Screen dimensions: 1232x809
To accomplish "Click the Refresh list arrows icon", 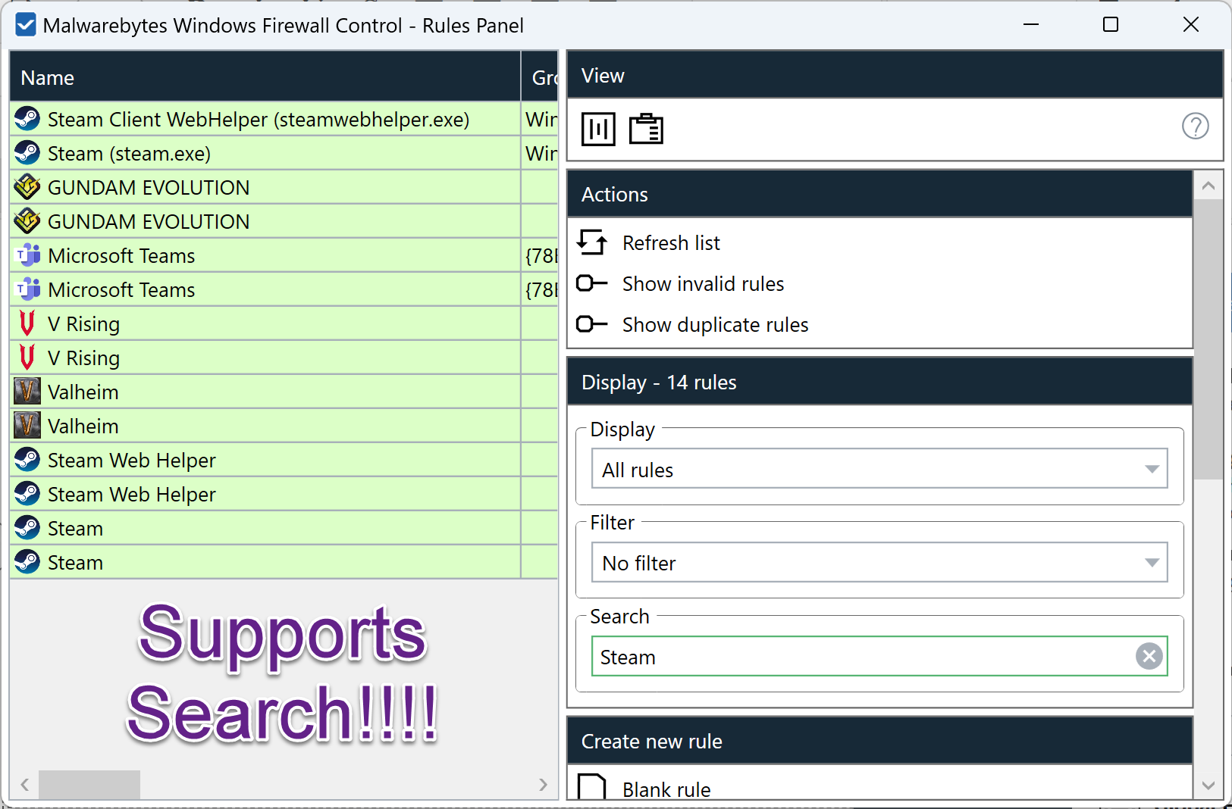I will click(591, 242).
